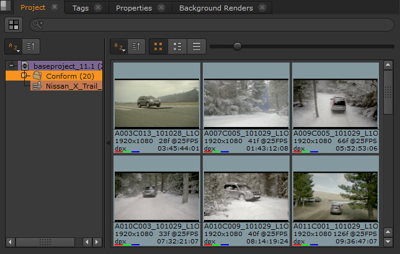Toggle sort direction in the project tree pane

(32, 46)
